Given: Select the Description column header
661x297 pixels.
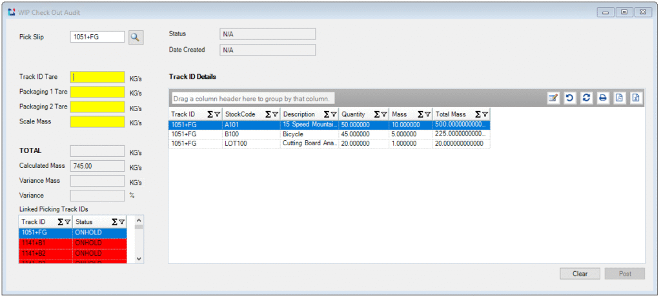Looking at the screenshot, I should 310,114.
